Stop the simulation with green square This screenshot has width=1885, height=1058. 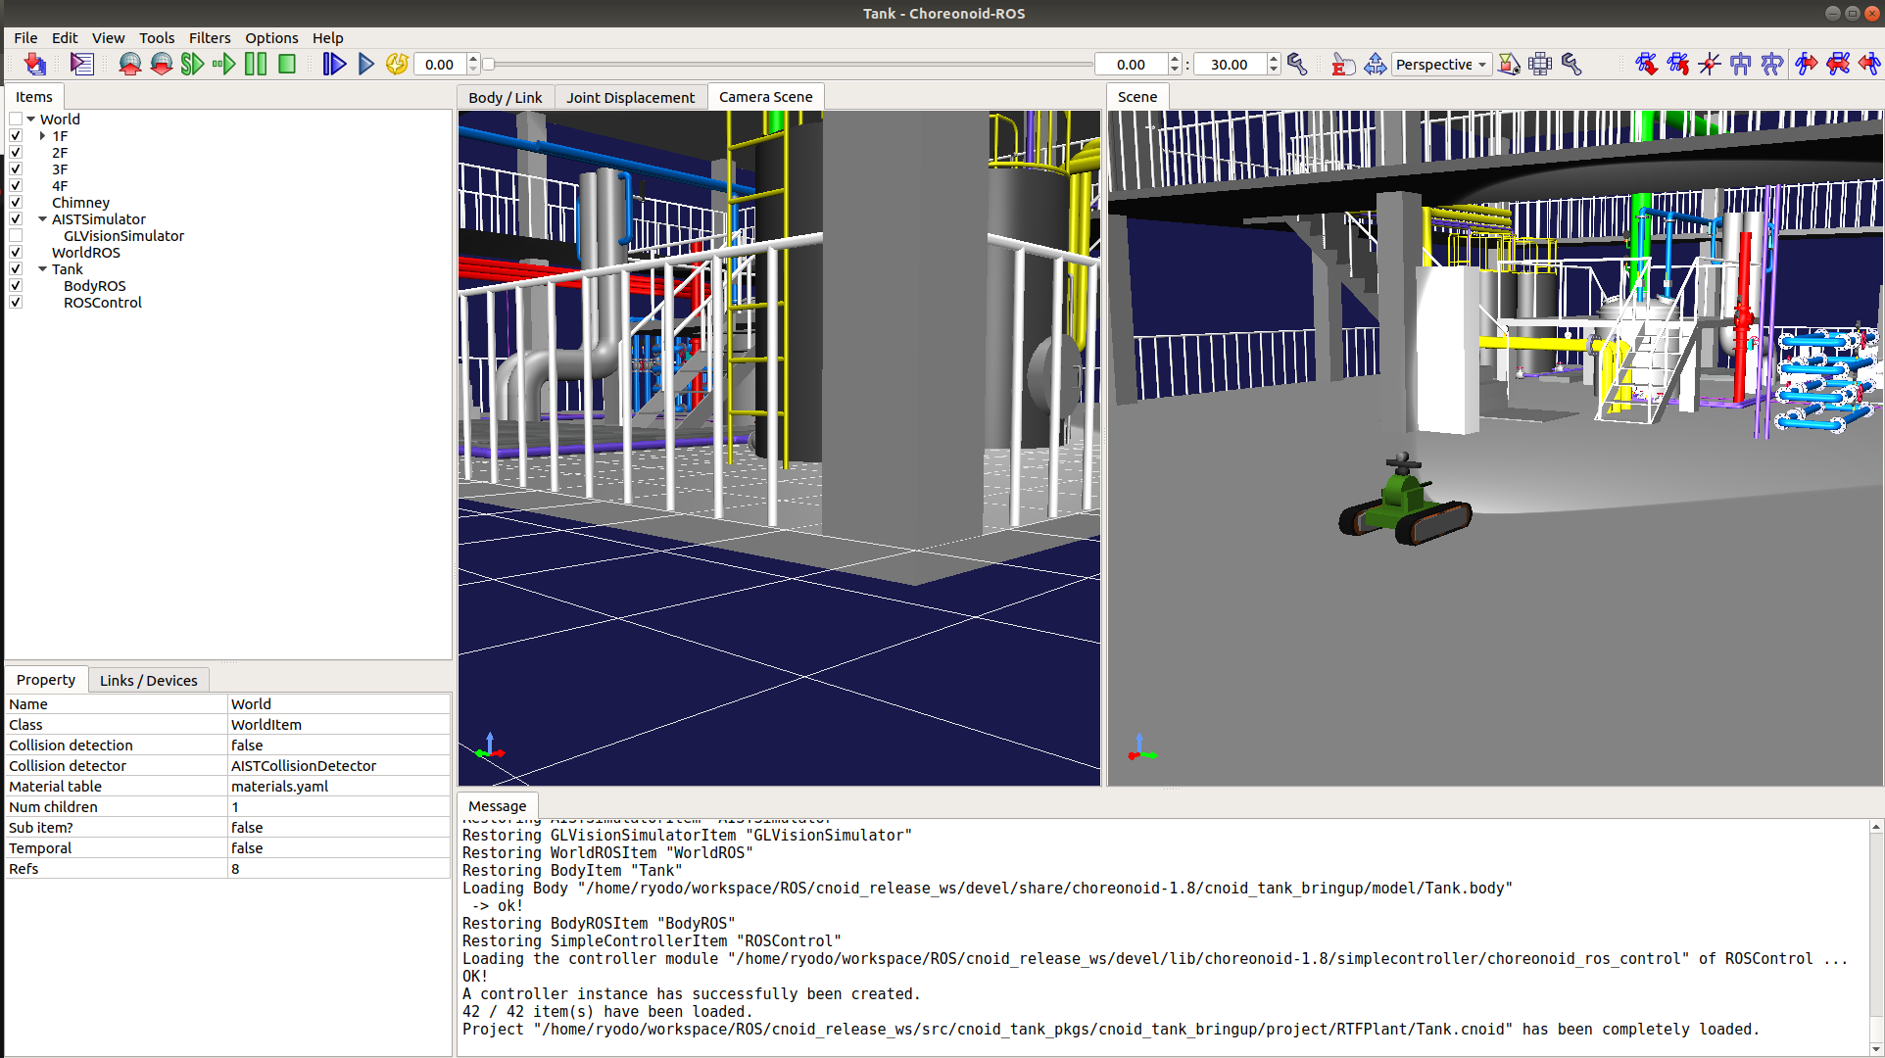287,65
